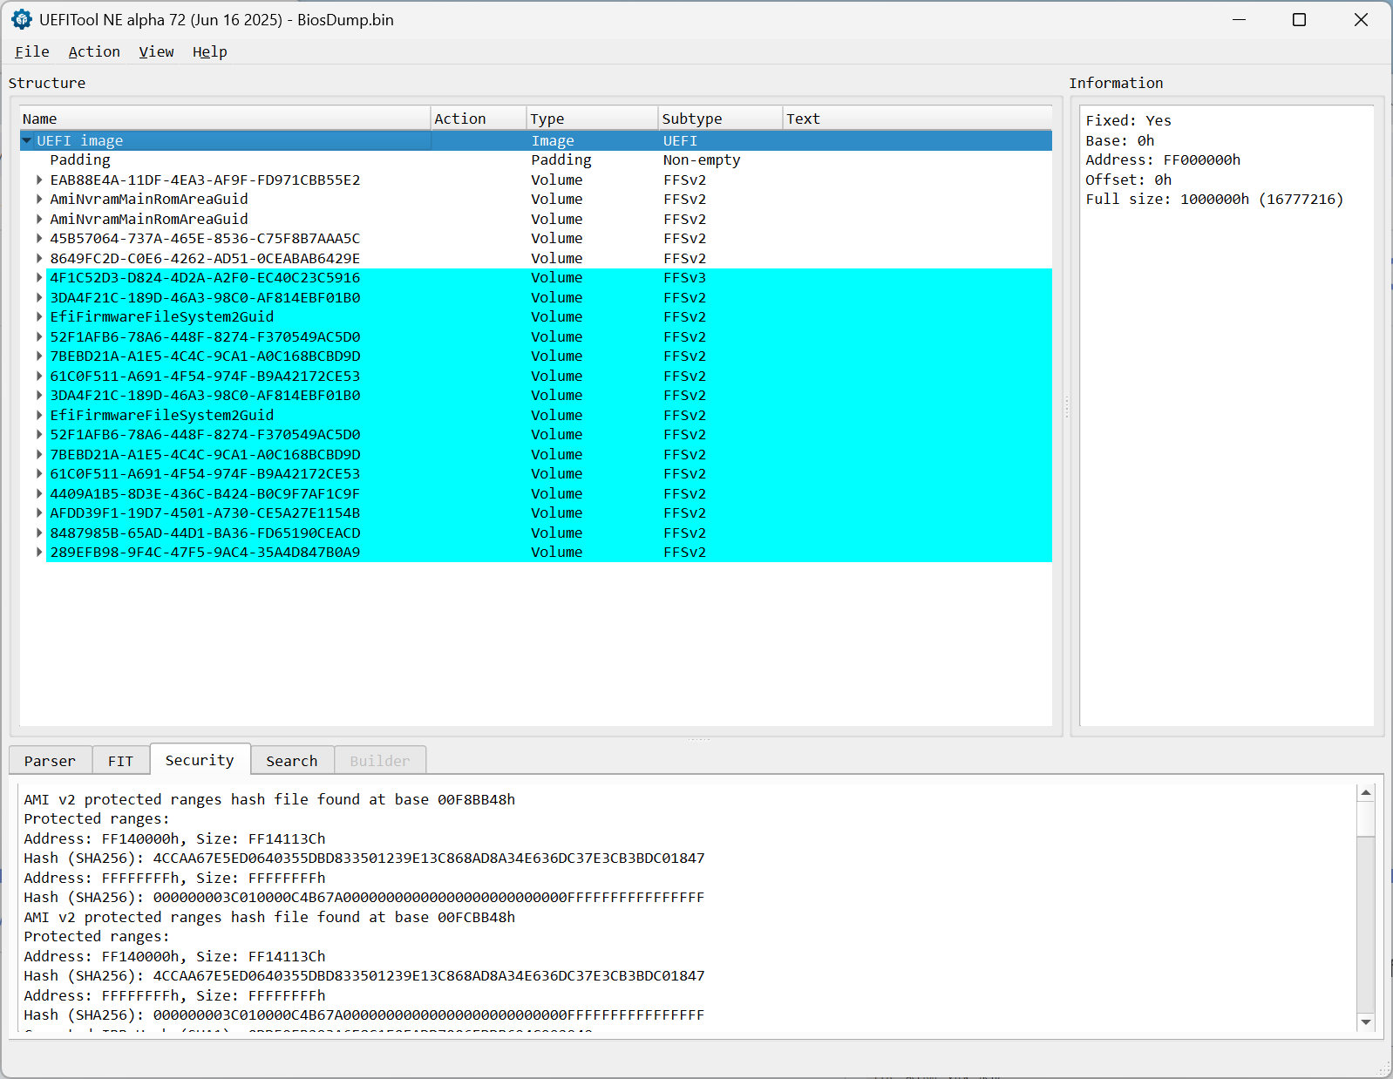The width and height of the screenshot is (1393, 1079).
Task: Switch to the FIT tab
Action: [x=120, y=761]
